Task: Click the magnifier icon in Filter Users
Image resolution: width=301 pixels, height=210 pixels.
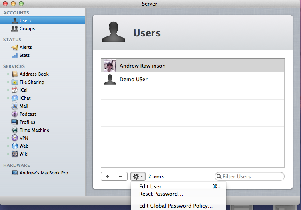Action: tap(219, 176)
